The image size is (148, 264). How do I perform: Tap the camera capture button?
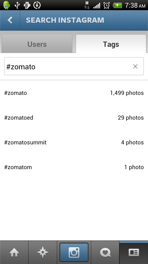[x=74, y=252]
